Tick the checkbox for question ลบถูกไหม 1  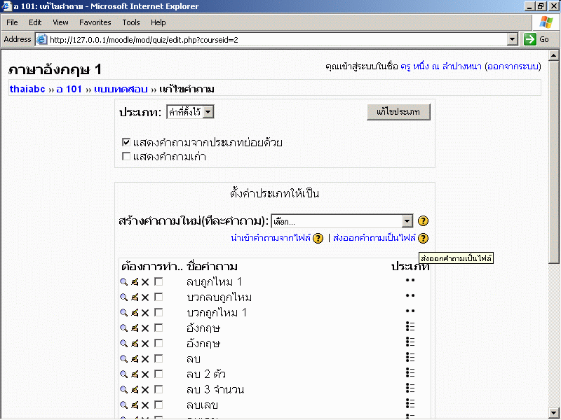pyautogui.click(x=158, y=281)
